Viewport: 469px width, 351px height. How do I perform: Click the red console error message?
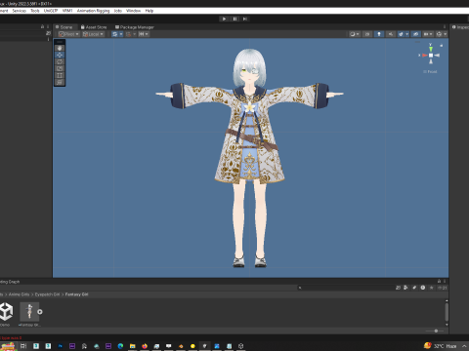pyautogui.click(x=11, y=338)
